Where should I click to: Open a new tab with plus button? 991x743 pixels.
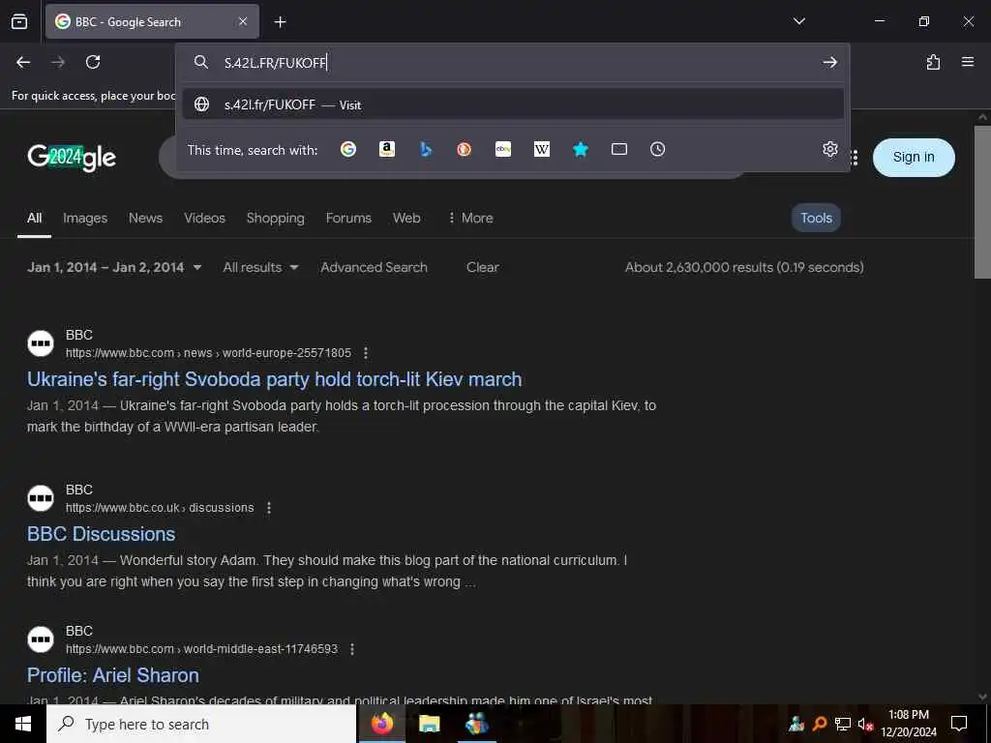pos(280,22)
